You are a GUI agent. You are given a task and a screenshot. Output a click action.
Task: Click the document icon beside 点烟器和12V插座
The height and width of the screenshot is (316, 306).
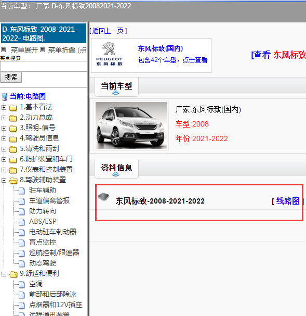coord(22,305)
